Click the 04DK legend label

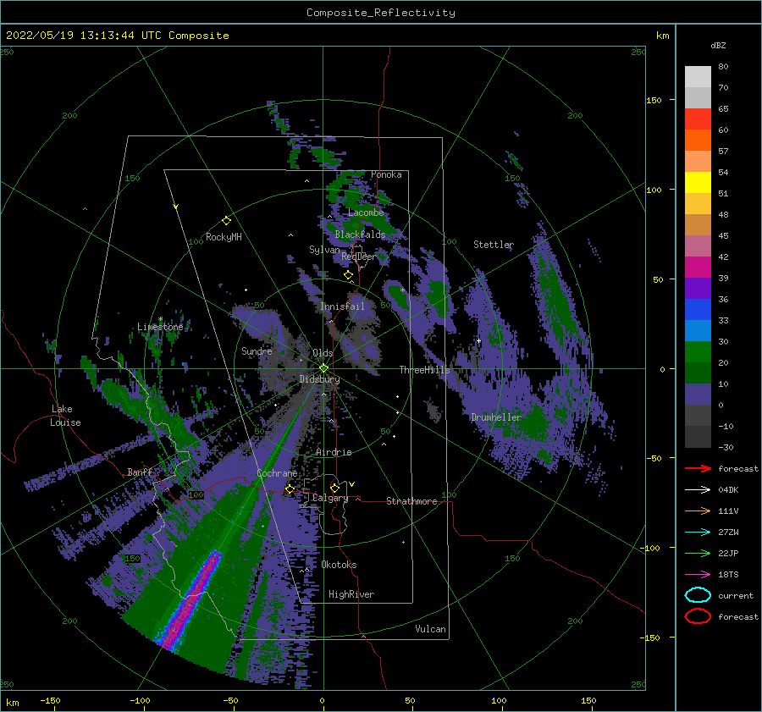728,490
